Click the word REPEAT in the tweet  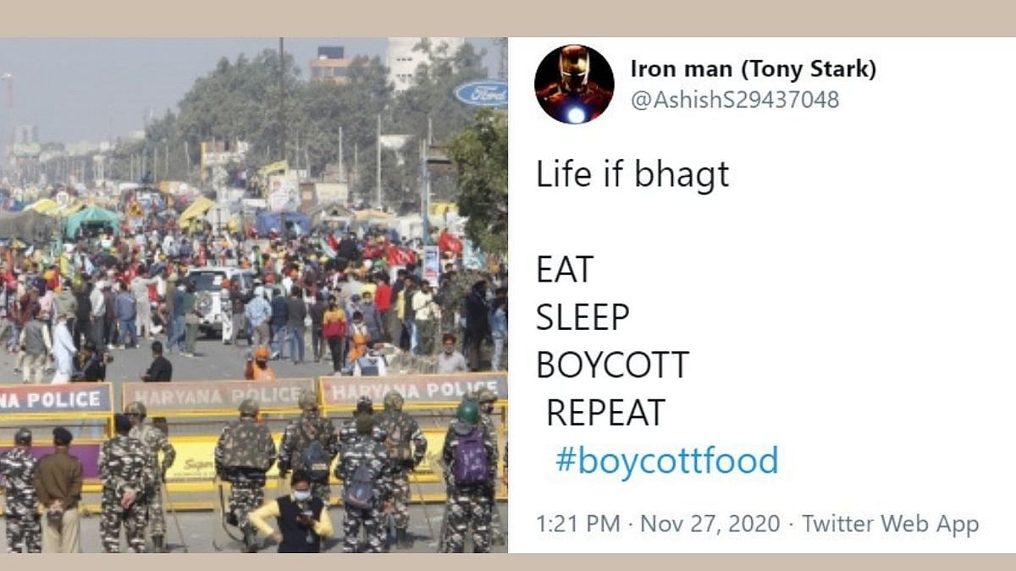(x=605, y=413)
